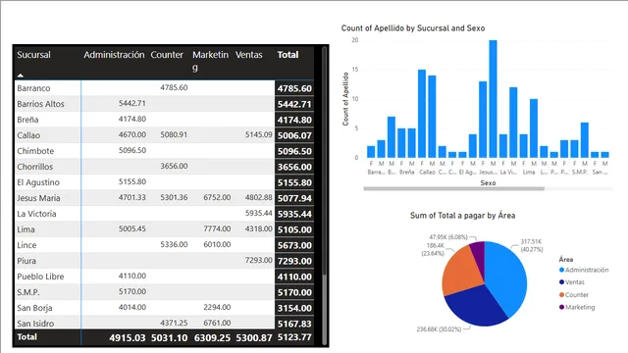Screen dimensions: 628x353
Task: Sort by the Administración column header
Action: (114, 55)
